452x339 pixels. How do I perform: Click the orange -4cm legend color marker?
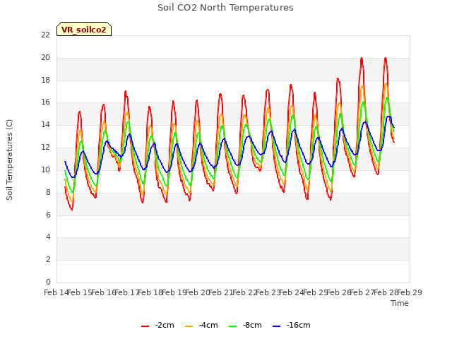pos(189,326)
